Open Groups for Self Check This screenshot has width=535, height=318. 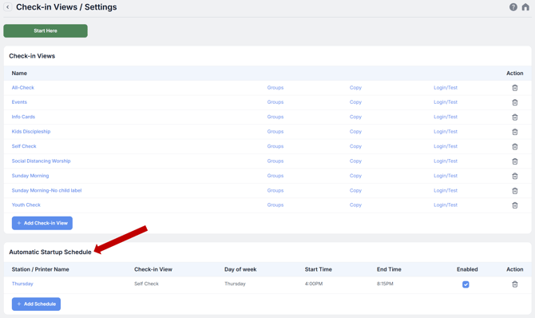[x=275, y=146]
